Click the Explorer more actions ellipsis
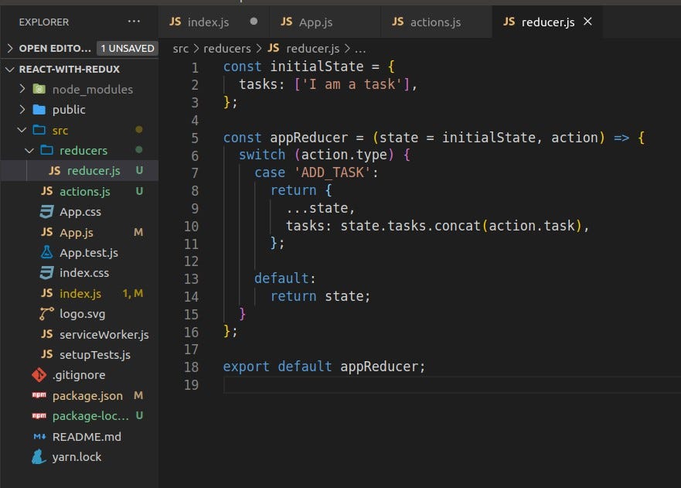This screenshot has width=681, height=488. pyautogui.click(x=134, y=22)
